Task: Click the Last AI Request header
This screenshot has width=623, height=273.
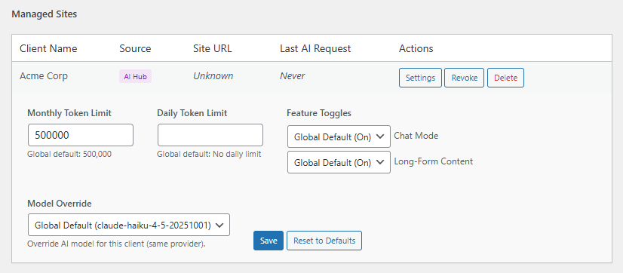Action: (315, 48)
